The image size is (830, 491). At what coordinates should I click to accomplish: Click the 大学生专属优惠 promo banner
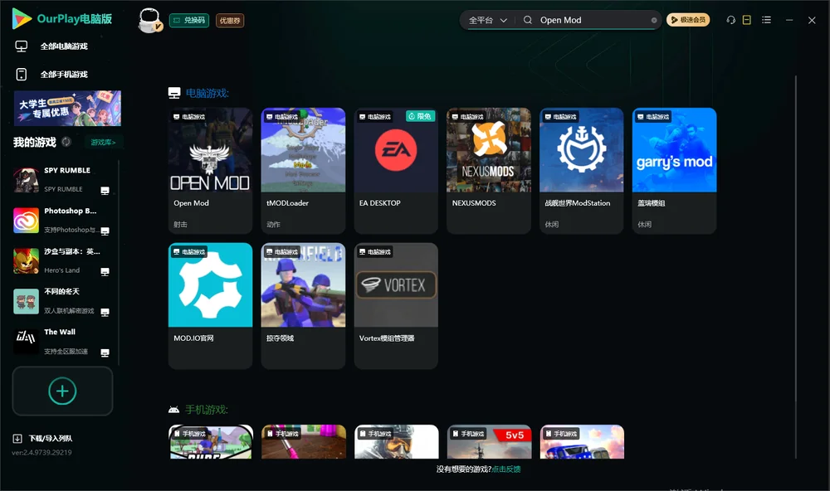tap(68, 109)
